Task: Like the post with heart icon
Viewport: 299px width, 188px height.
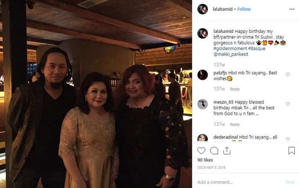Action: [x=201, y=151]
